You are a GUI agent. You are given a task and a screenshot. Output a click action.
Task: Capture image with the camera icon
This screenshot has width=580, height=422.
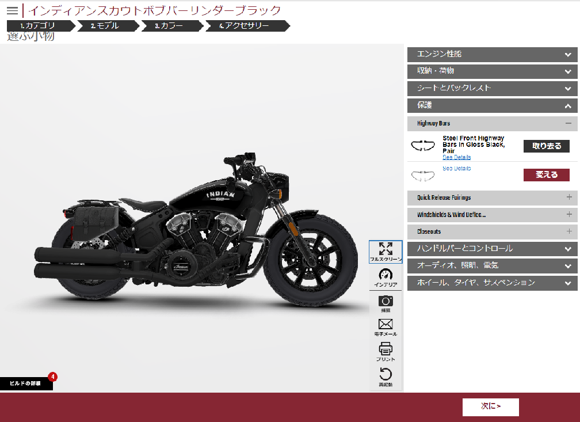[x=386, y=303]
